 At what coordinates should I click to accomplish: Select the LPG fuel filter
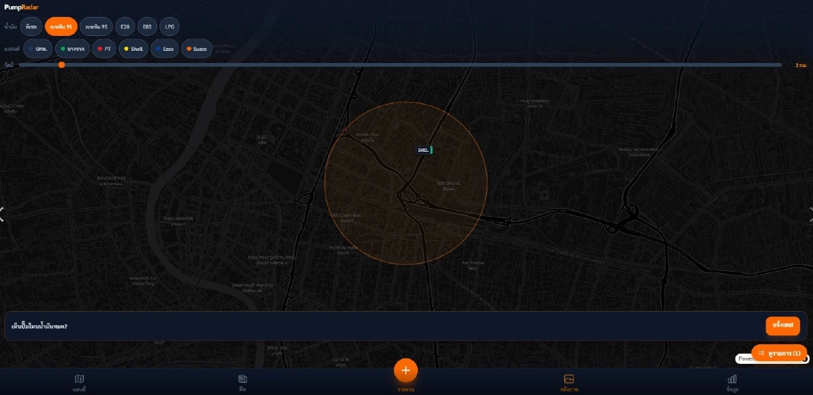(169, 26)
